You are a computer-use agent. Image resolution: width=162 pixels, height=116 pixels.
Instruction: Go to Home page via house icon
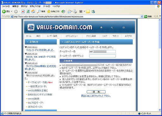(x=33, y=11)
